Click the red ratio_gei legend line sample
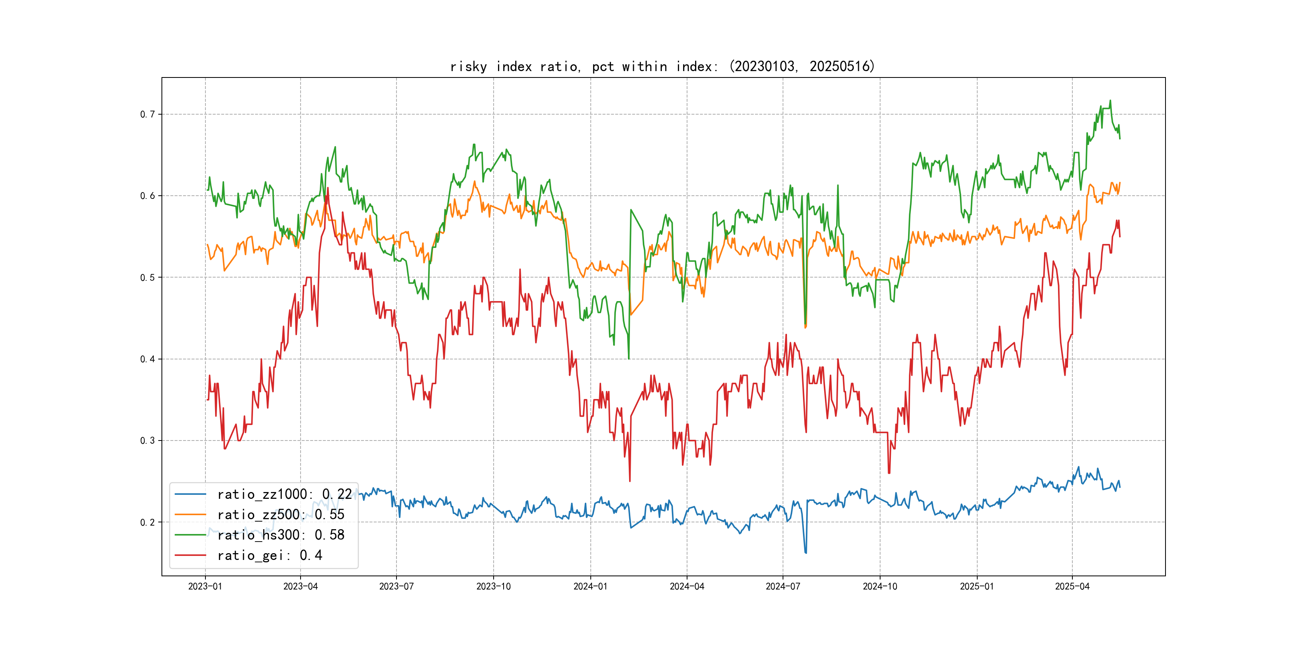1295x647 pixels. pos(190,555)
